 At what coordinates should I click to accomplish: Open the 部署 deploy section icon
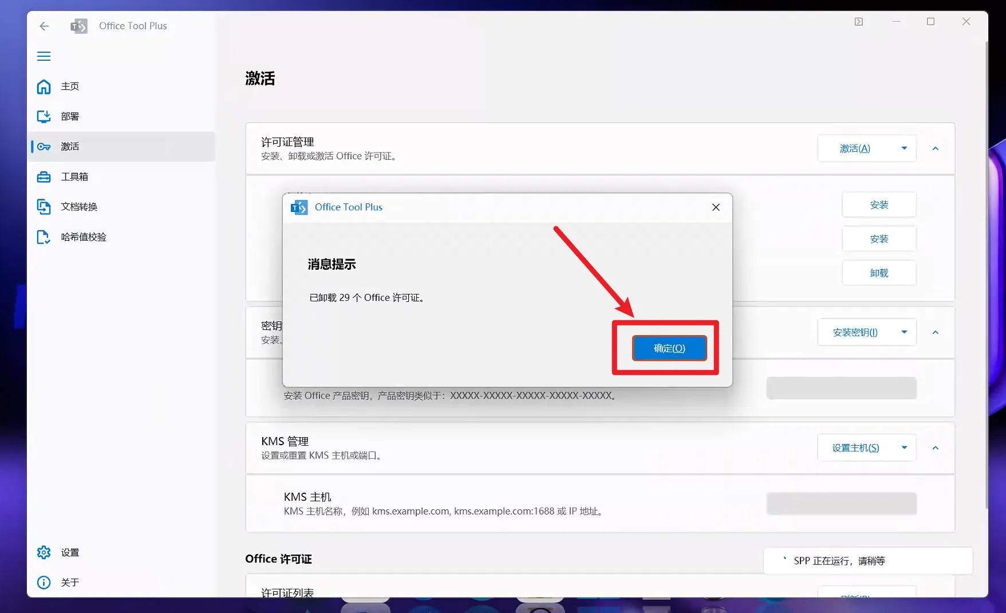tap(44, 116)
